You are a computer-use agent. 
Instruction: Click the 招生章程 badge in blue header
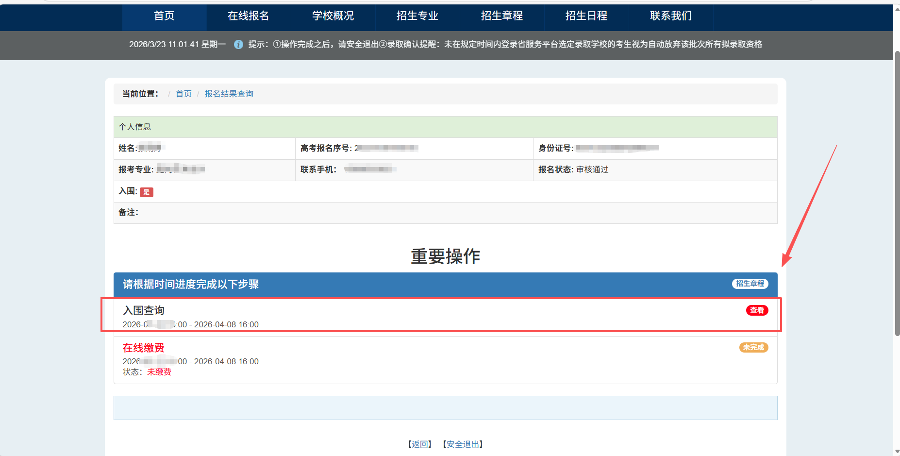tap(750, 284)
